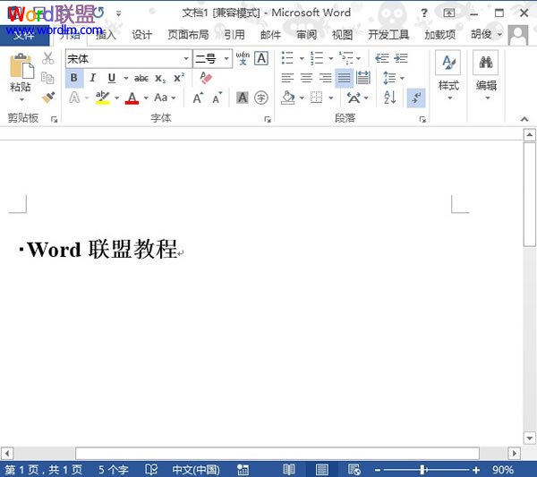537x477 pixels.
Task: Align text left
Action: tap(287, 78)
